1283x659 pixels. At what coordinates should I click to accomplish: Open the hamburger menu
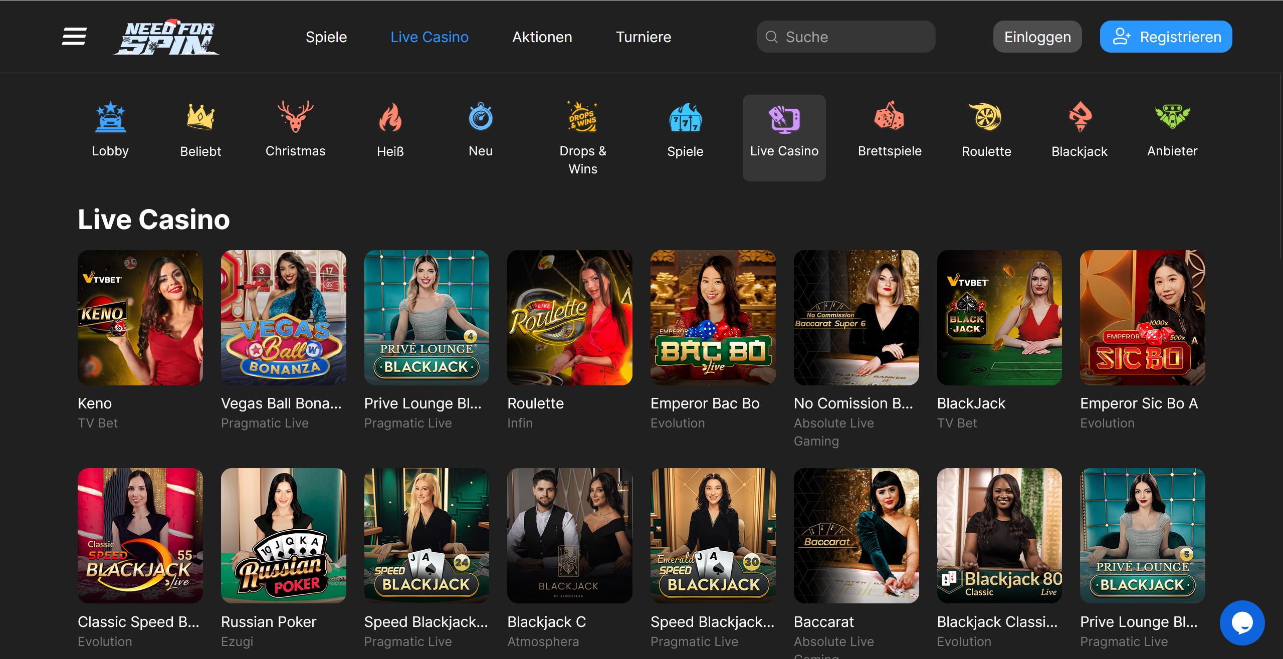[x=74, y=37]
